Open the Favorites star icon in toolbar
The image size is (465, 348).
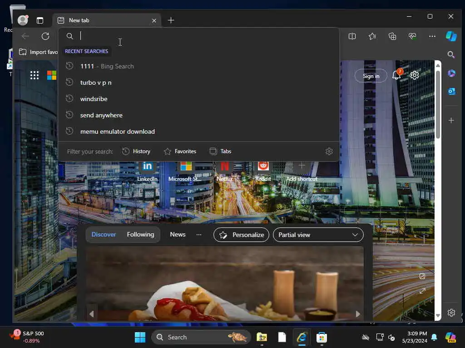(372, 36)
